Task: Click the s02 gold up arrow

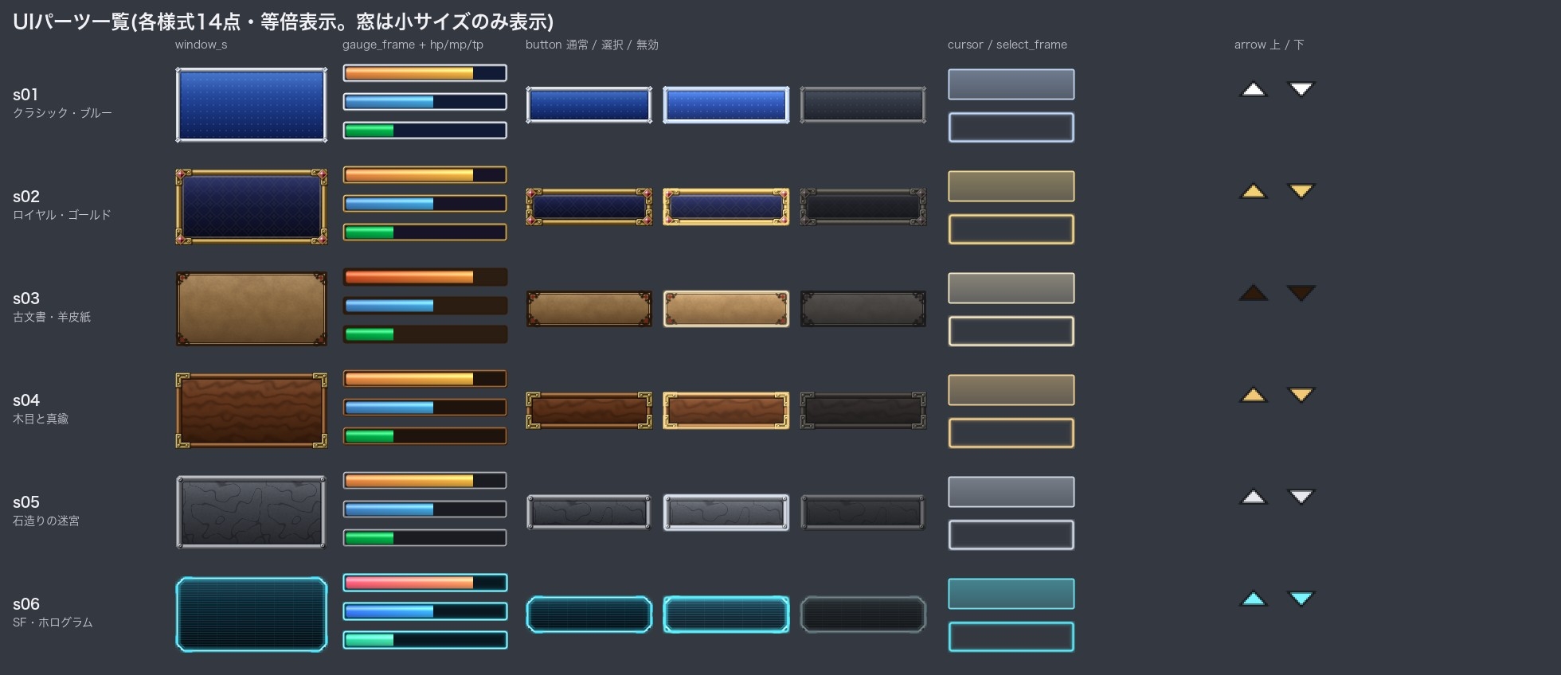Action: (x=1254, y=191)
